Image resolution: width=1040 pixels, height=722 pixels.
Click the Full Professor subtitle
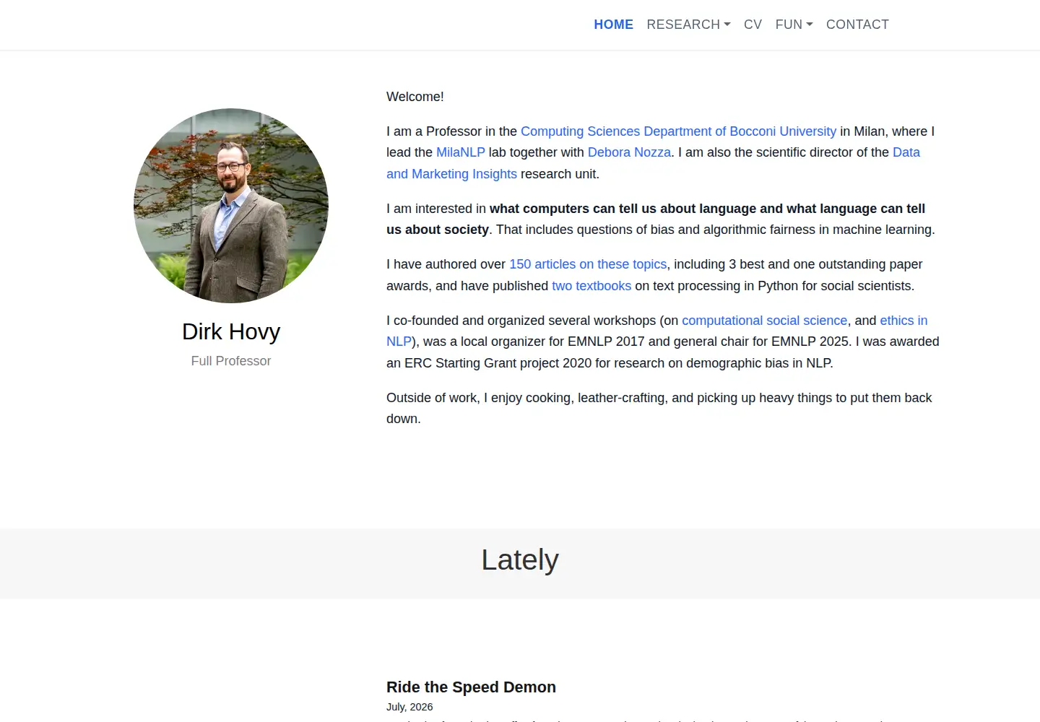(231, 361)
